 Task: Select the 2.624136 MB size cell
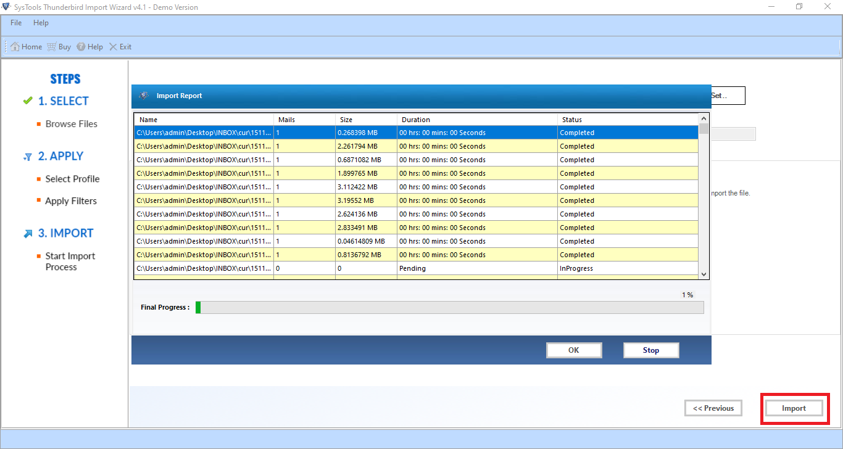(x=367, y=214)
